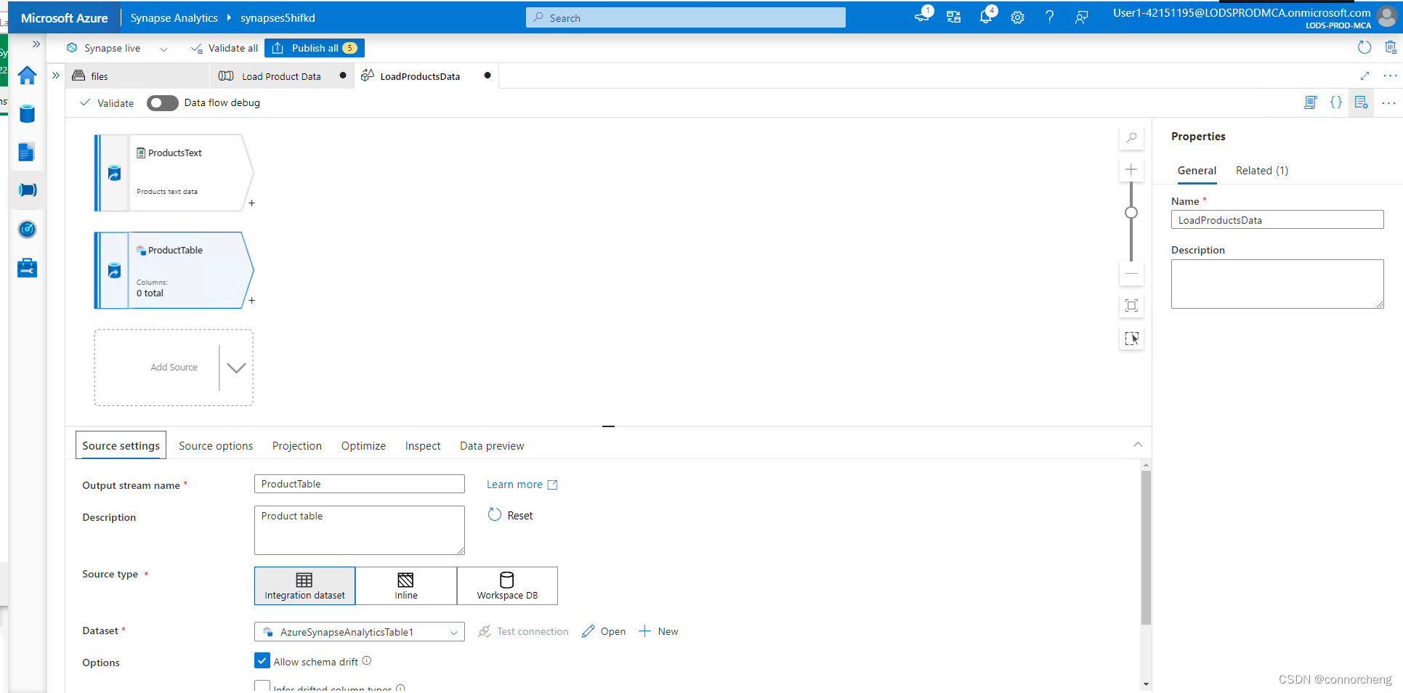Open the Related (1) properties tab
This screenshot has height=693, width=1403.
pyautogui.click(x=1261, y=171)
